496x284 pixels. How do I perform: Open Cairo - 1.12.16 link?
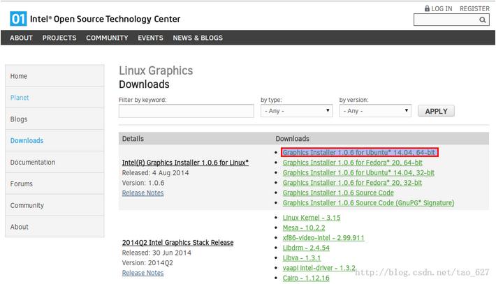pos(306,278)
